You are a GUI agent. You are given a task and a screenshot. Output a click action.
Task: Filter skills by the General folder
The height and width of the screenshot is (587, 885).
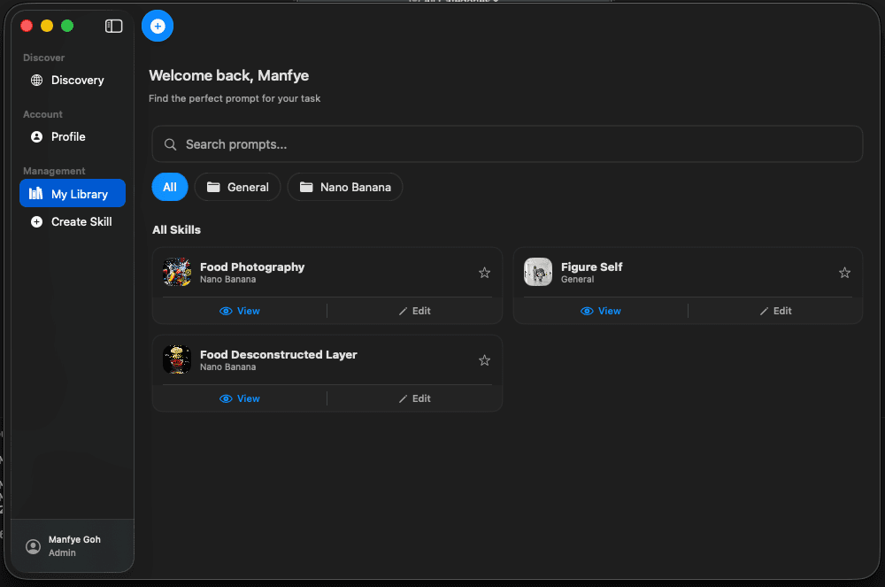coord(237,187)
